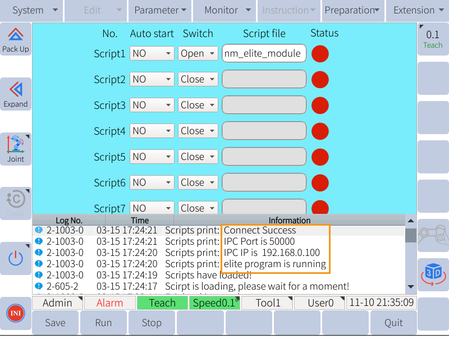The height and width of the screenshot is (339, 449).
Task: Open the Extension menu dropdown
Action: (417, 10)
